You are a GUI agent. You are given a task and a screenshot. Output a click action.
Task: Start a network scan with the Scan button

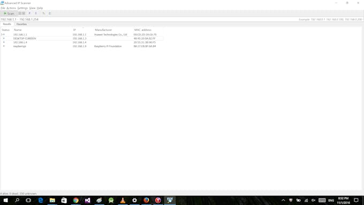tap(9, 13)
